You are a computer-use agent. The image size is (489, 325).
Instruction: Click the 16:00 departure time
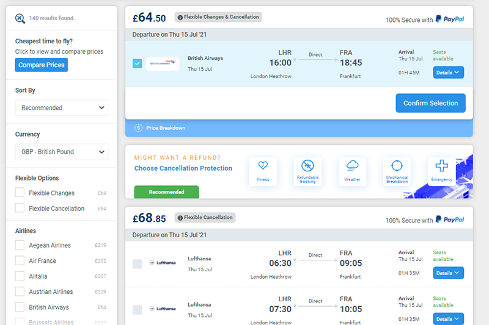pyautogui.click(x=280, y=63)
